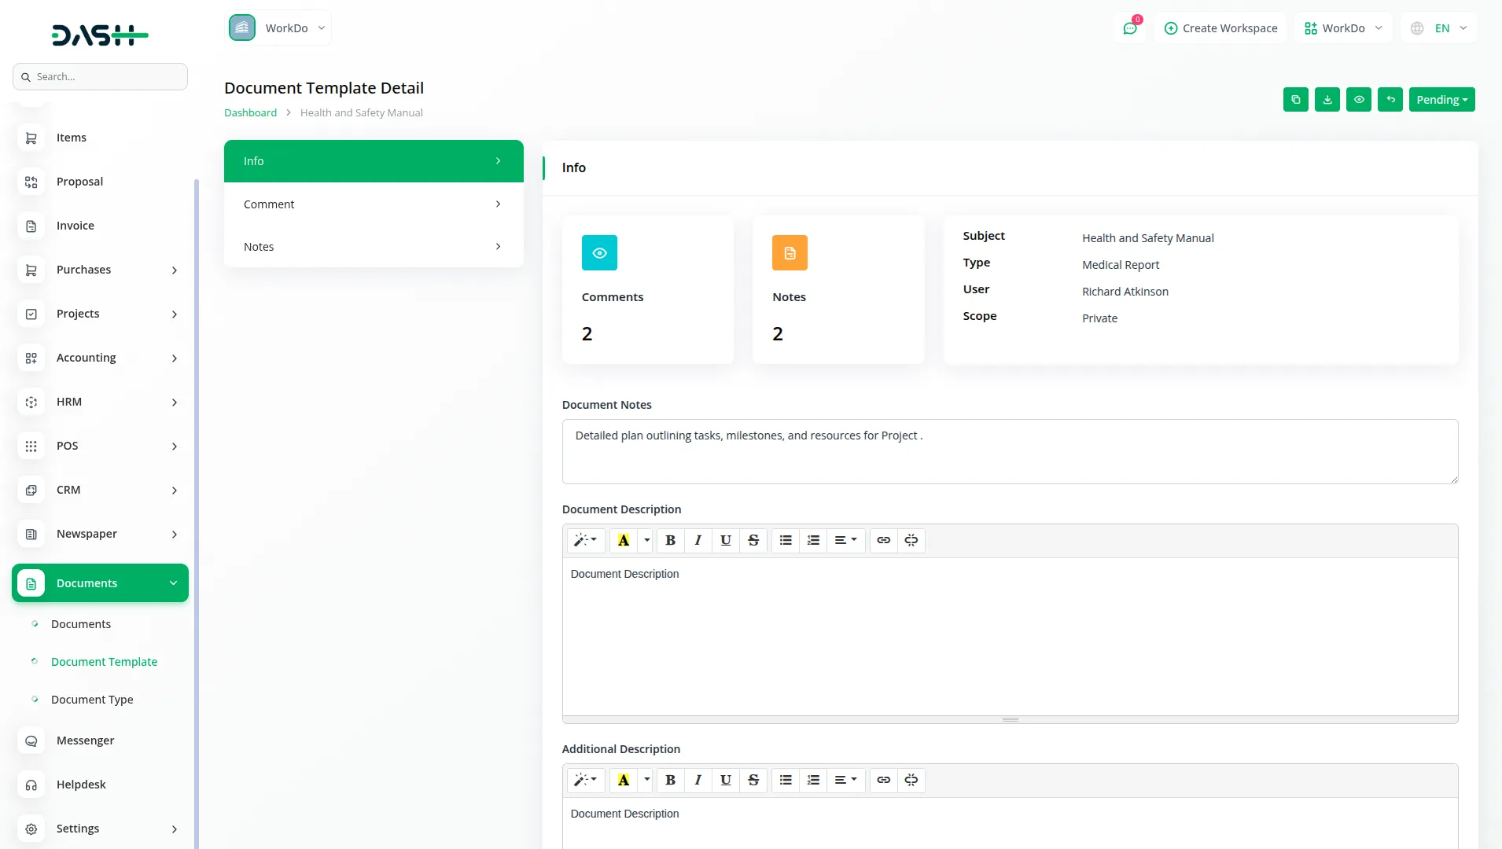Screen dimensions: 1502x849
Task: Go back via Dashboard breadcrumb link
Action: 249,112
